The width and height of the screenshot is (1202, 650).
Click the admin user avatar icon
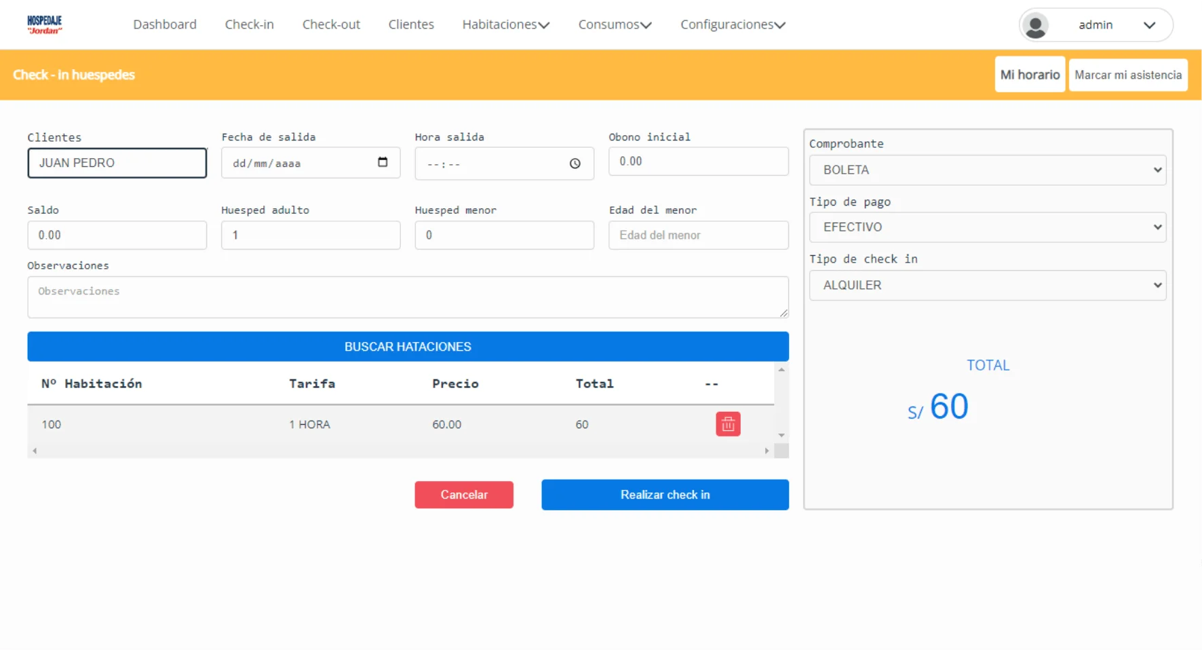[1035, 25]
